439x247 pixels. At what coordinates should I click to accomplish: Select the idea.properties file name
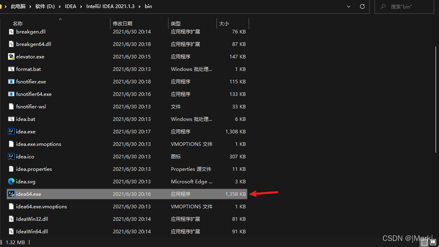[34, 169]
